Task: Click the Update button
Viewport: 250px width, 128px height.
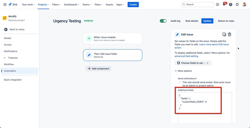Action: 207,21
